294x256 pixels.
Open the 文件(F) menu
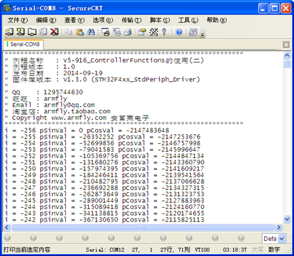pyautogui.click(x=18, y=20)
